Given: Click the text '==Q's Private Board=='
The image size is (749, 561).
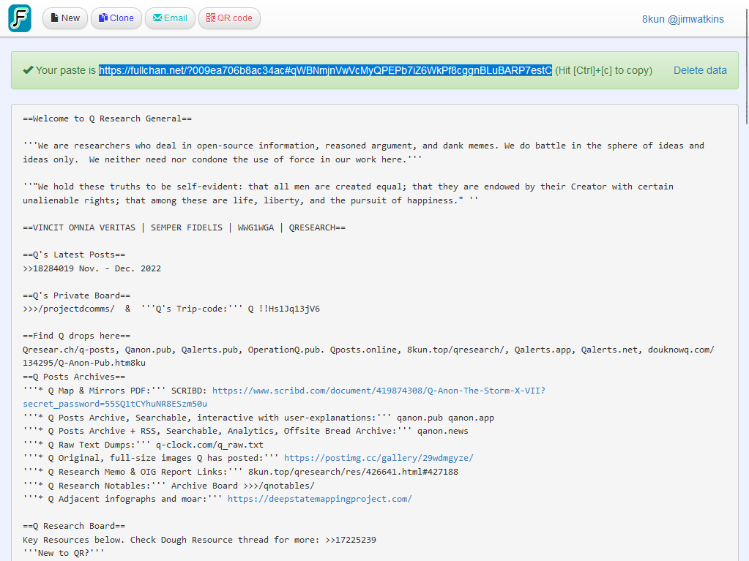Looking at the screenshot, I should (76, 295).
